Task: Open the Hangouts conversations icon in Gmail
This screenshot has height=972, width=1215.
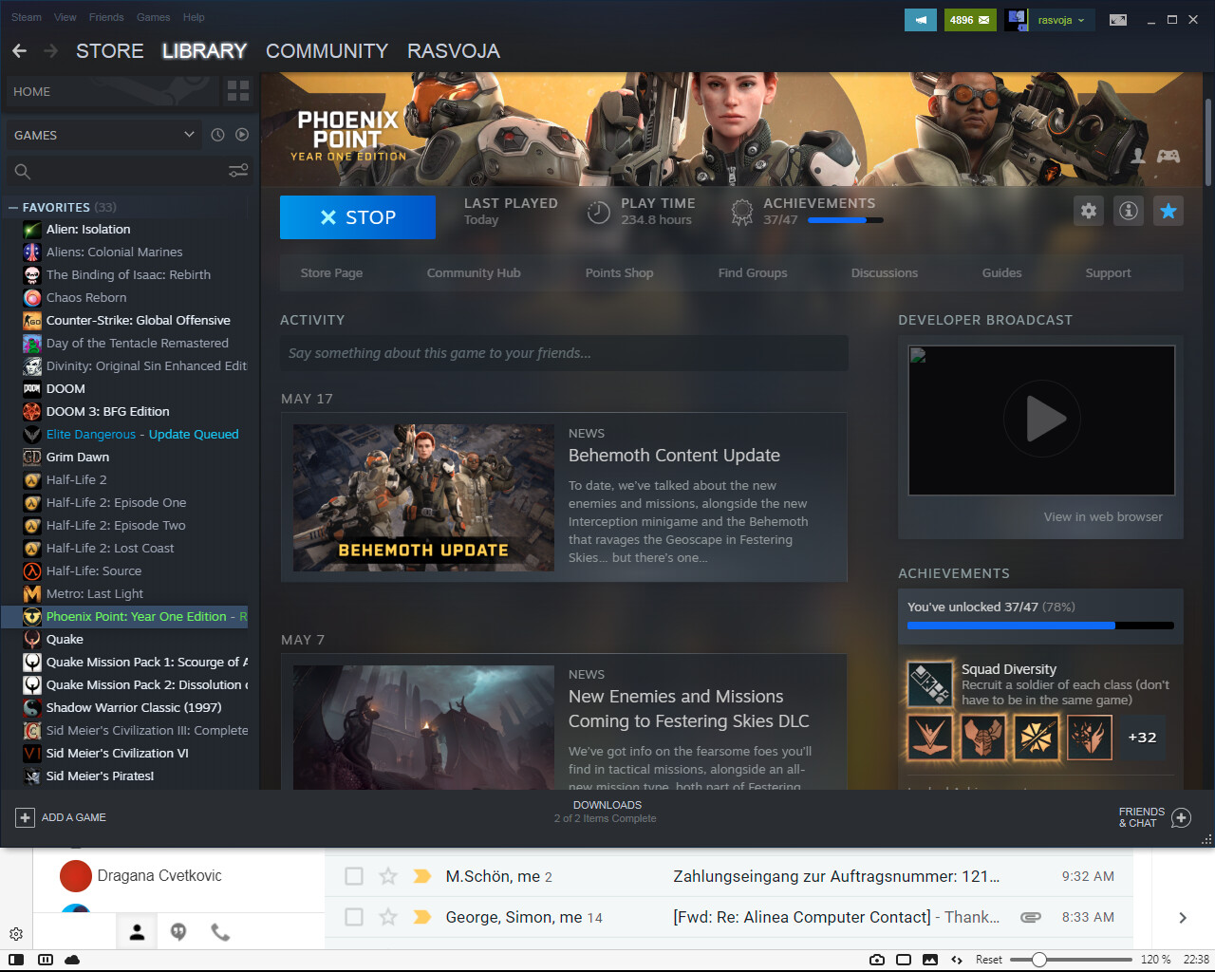Action: pyautogui.click(x=178, y=932)
